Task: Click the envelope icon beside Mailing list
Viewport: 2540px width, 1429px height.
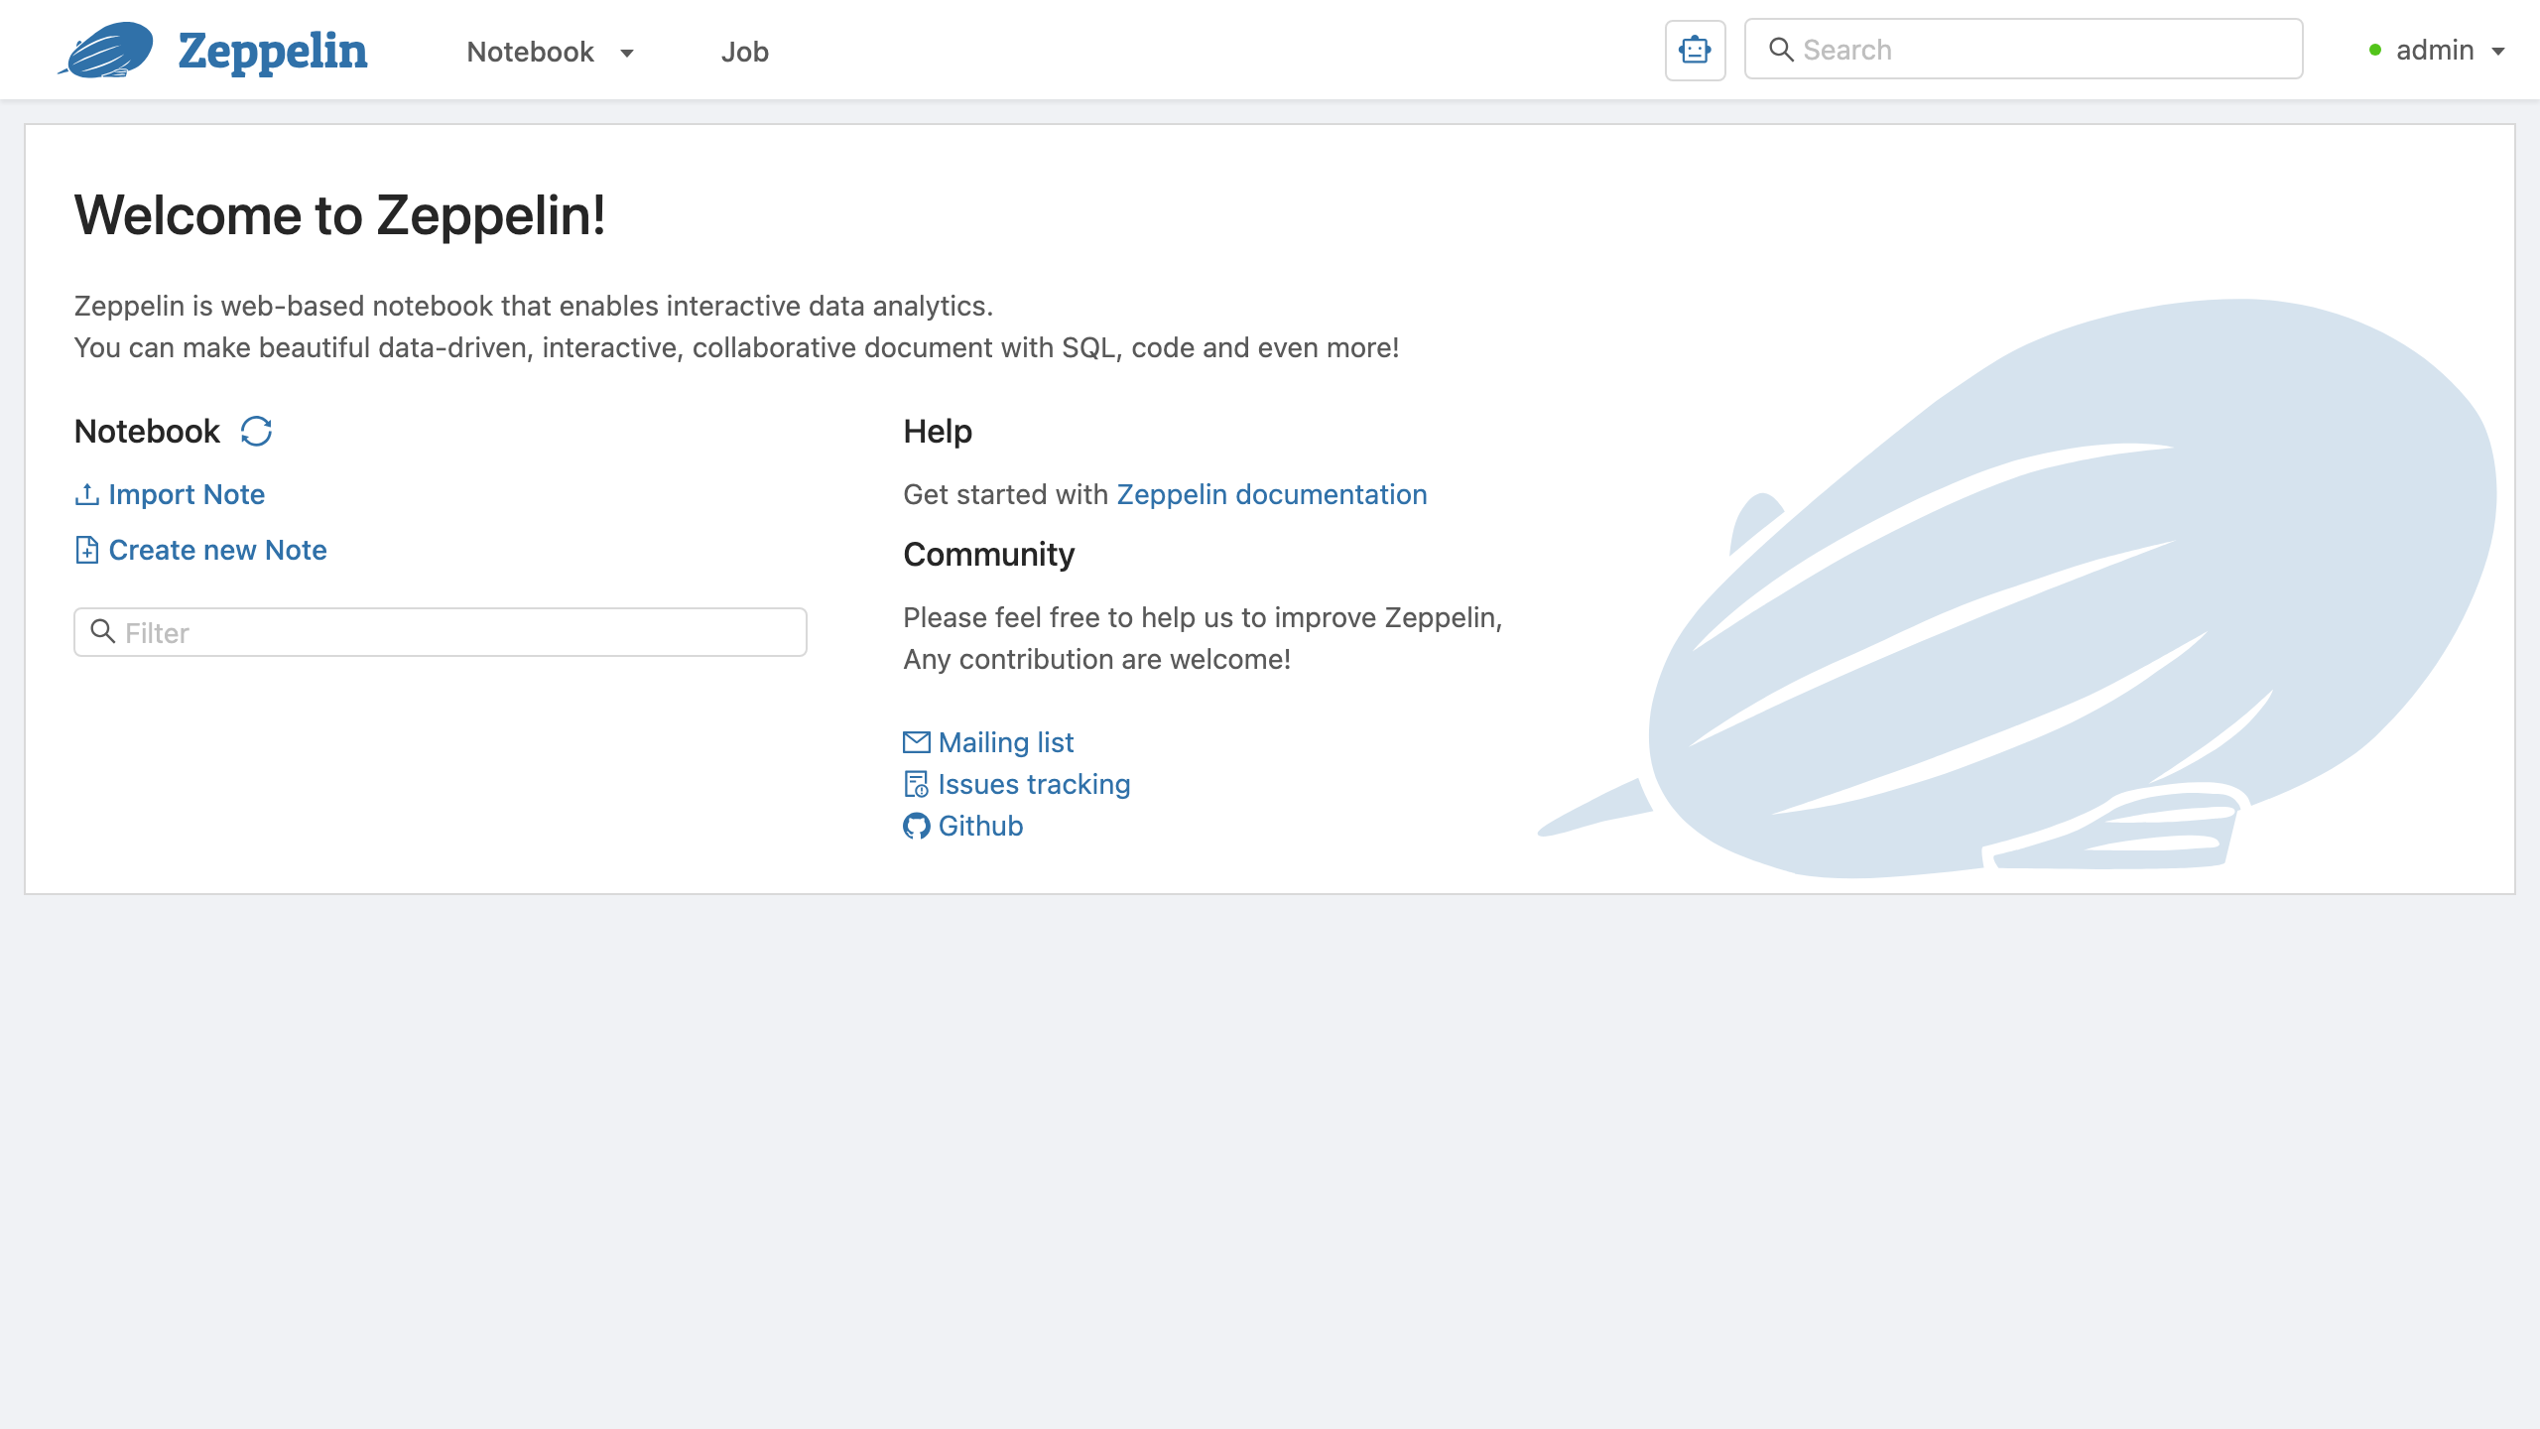Action: [917, 742]
